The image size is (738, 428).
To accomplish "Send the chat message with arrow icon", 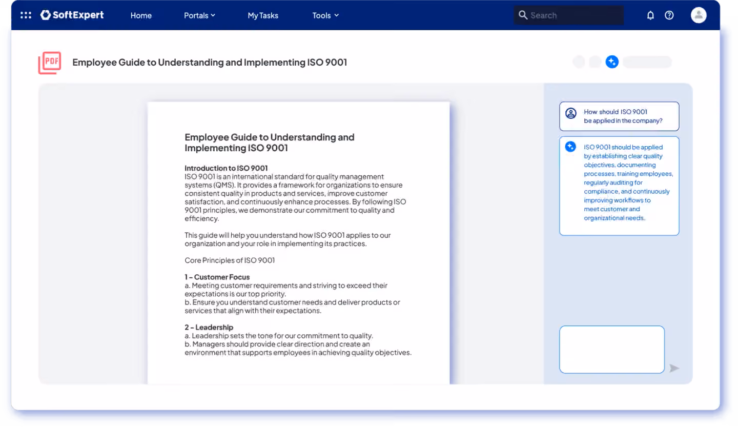I will coord(674,368).
